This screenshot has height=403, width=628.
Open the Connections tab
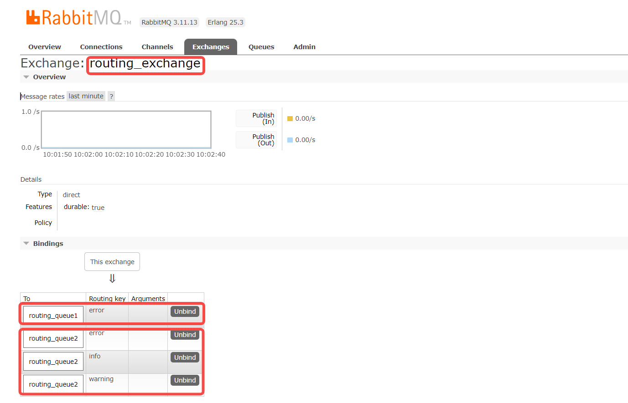pos(101,47)
